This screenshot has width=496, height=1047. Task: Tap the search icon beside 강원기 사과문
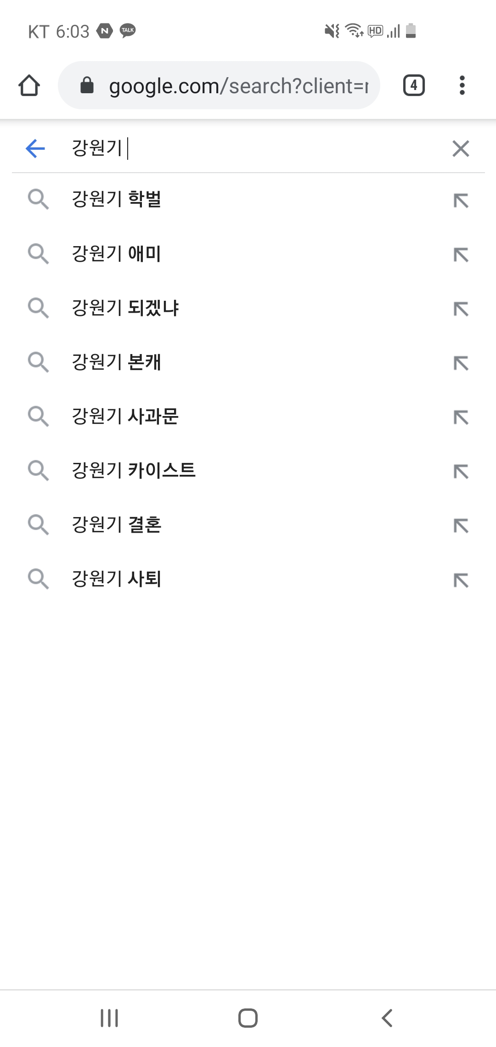pos(38,416)
